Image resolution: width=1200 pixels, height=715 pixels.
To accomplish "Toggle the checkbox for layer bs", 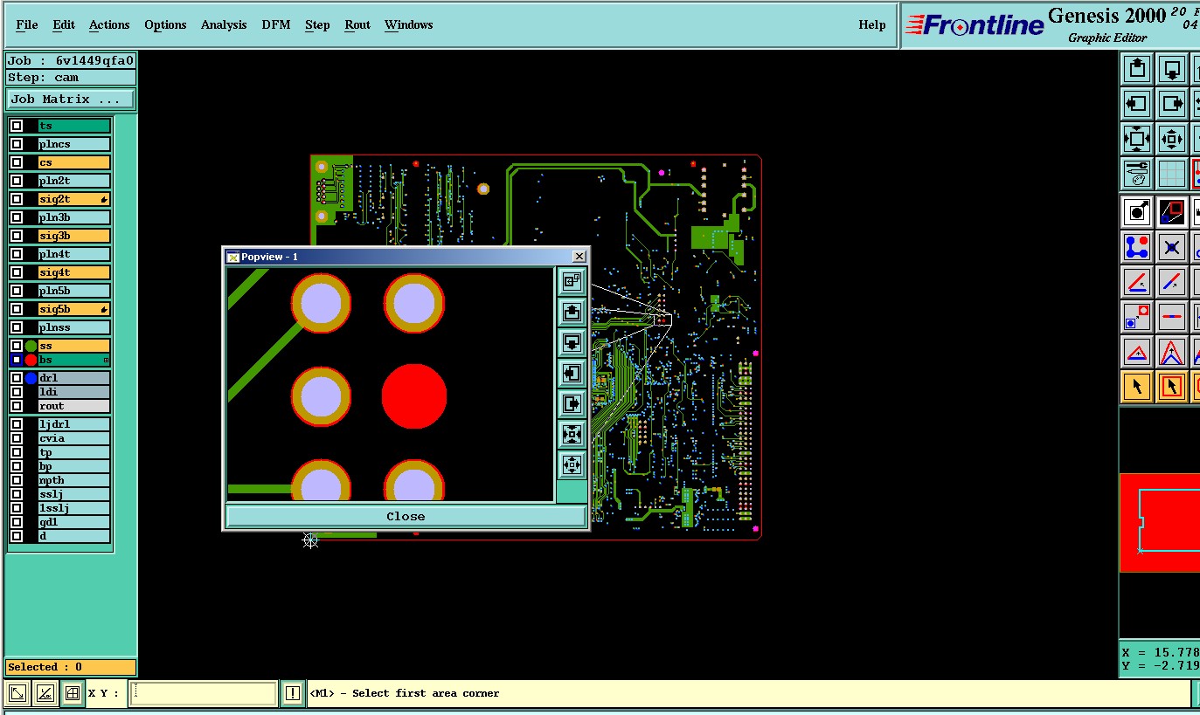I will [x=17, y=360].
